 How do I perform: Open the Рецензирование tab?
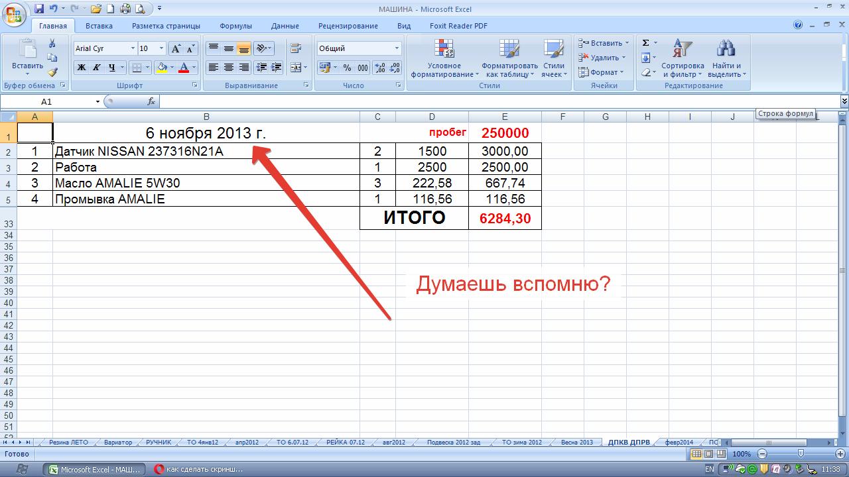[x=348, y=26]
